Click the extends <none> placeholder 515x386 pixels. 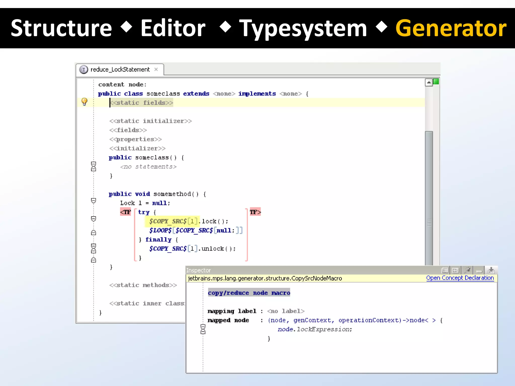(224, 94)
